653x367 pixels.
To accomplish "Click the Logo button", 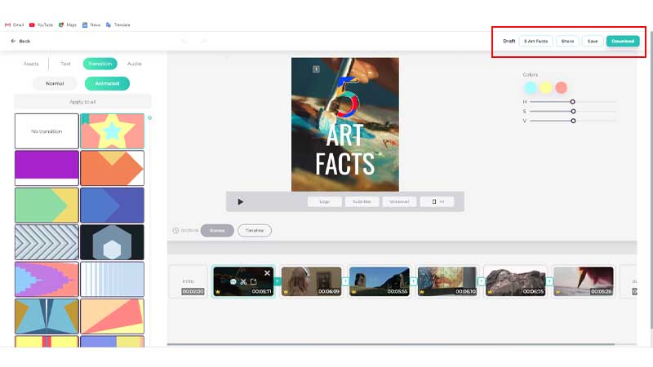I will click(324, 201).
